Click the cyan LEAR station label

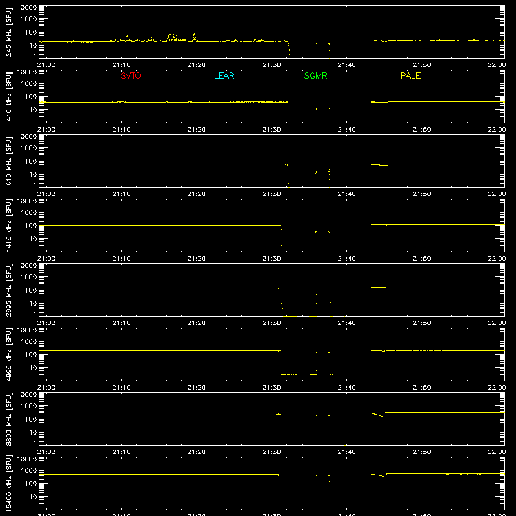pos(224,75)
